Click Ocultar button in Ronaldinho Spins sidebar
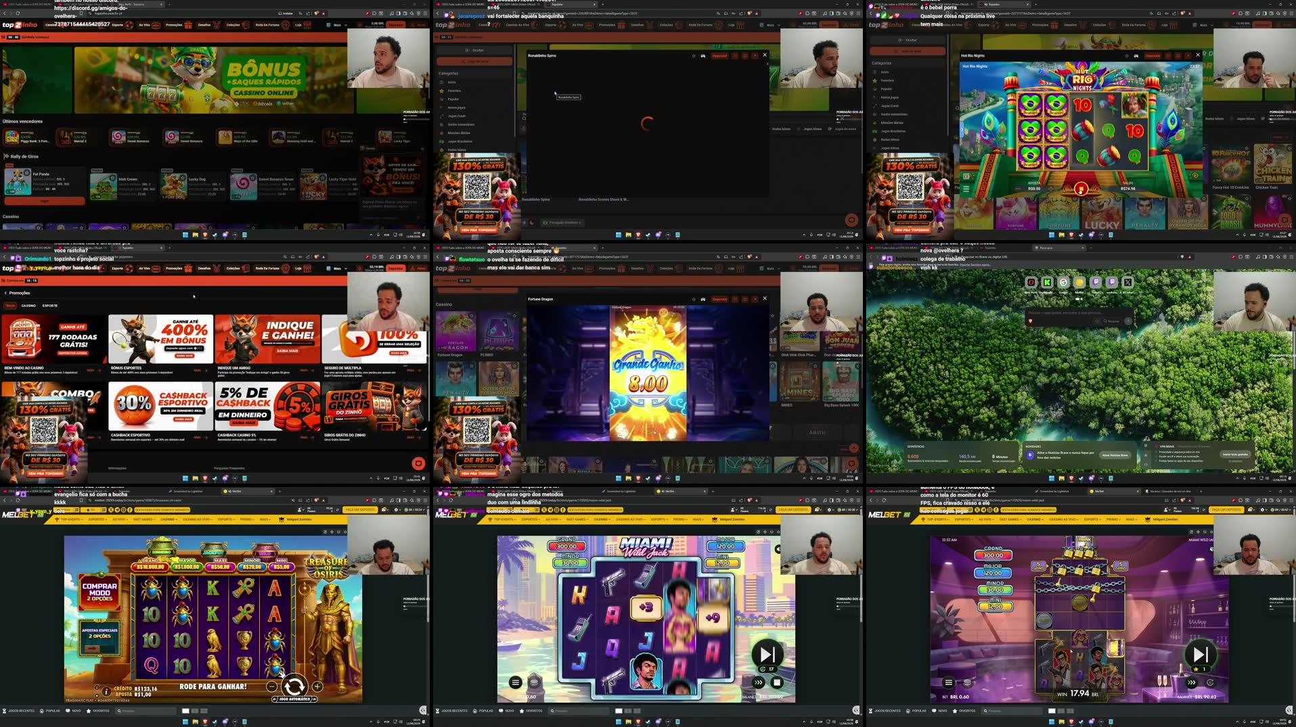1296x727 pixels. pyautogui.click(x=474, y=50)
